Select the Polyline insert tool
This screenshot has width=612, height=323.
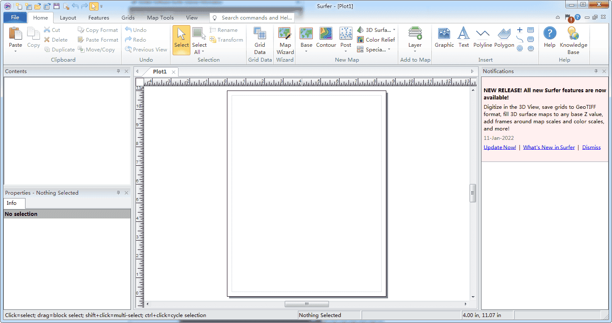[482, 37]
